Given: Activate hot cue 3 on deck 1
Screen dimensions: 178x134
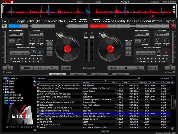Looking at the screenshot, I should (x=50, y=53).
